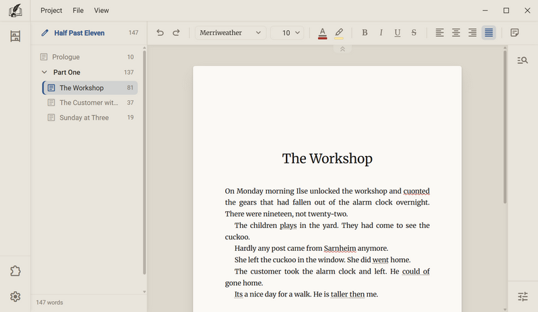Open settings gear icon
This screenshot has height=312, width=538.
click(x=15, y=297)
